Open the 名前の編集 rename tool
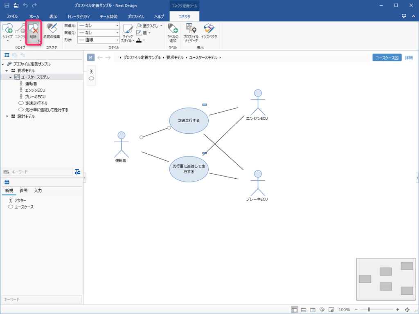The height and width of the screenshot is (314, 419). [52, 31]
